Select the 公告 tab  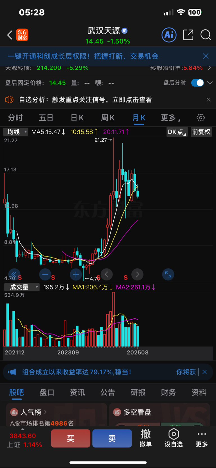click(108, 392)
